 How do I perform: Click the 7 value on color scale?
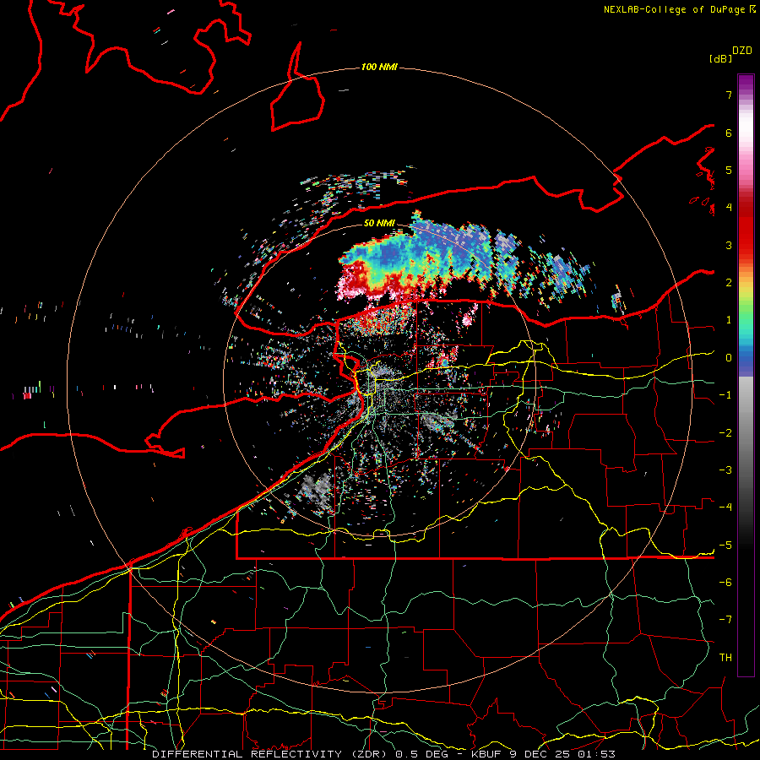tap(729, 95)
